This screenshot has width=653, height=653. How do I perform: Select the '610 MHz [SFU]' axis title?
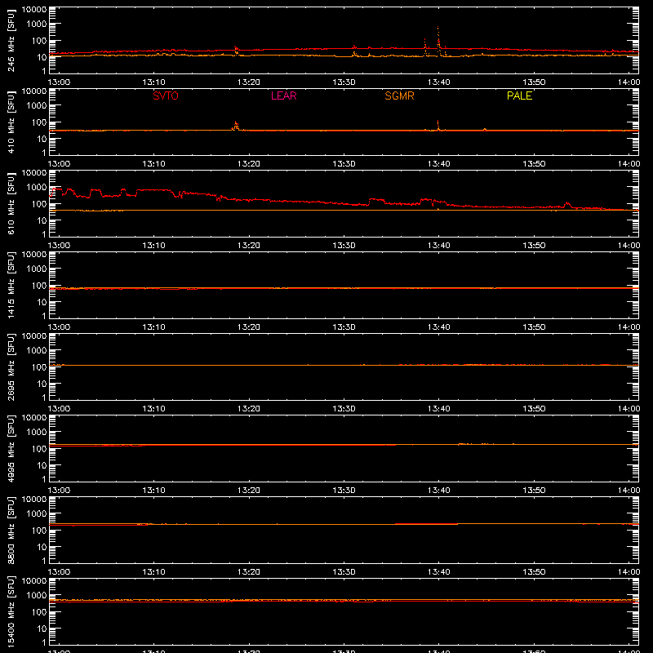[11, 203]
